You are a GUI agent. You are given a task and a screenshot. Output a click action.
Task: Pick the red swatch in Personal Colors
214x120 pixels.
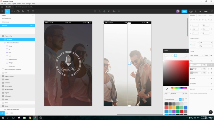tap(182, 112)
